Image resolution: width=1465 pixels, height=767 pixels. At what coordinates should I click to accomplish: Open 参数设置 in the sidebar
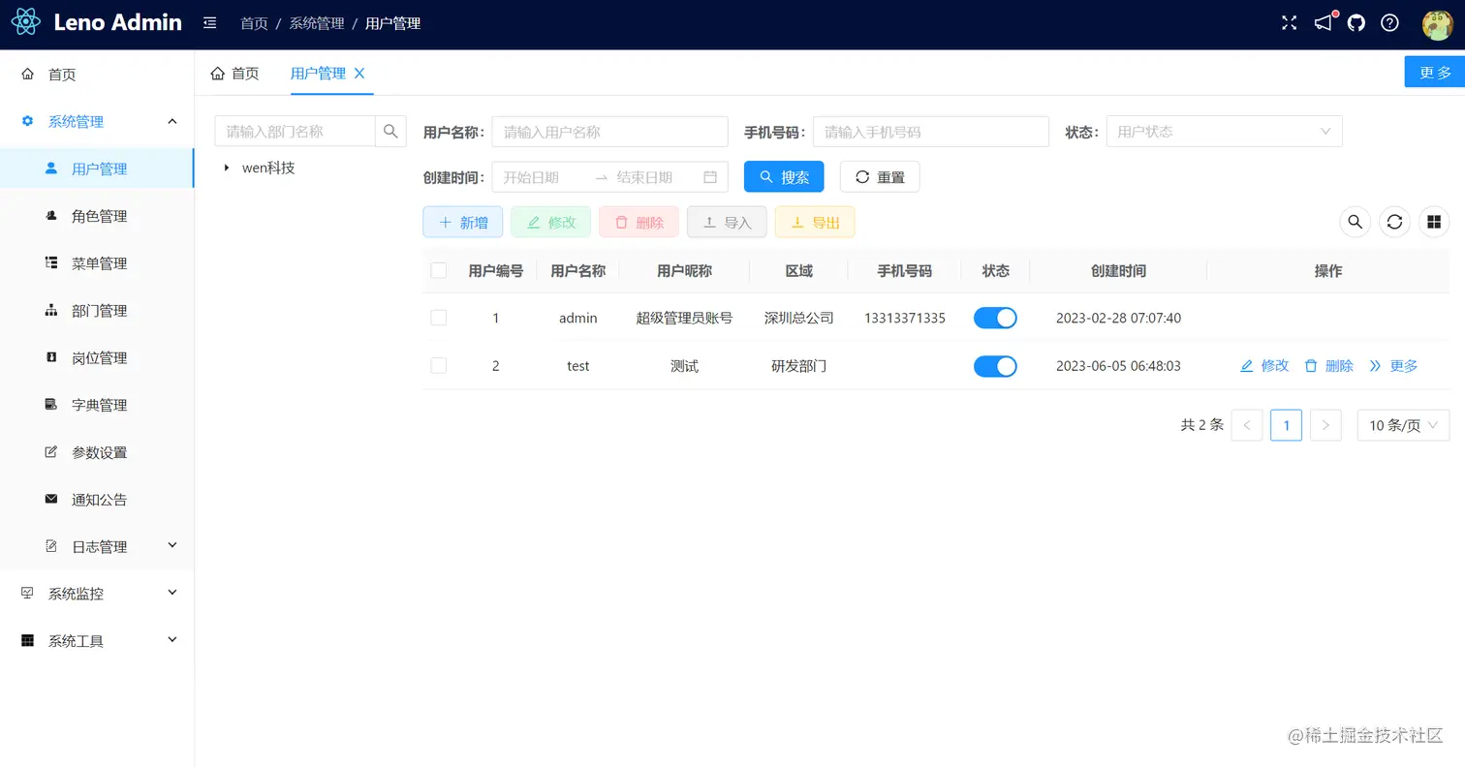pyautogui.click(x=97, y=452)
